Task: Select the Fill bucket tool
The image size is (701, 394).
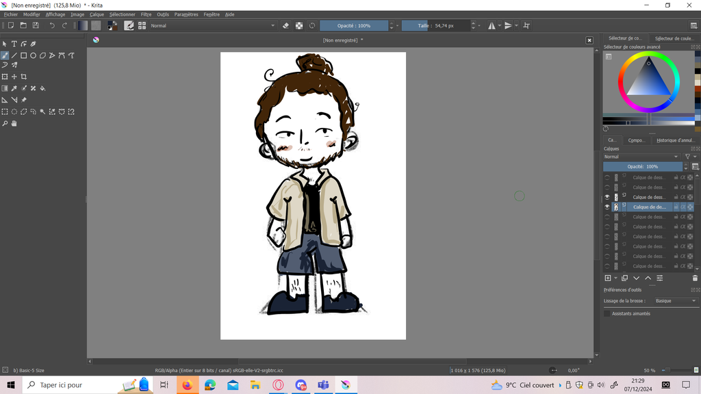Action: pos(43,88)
